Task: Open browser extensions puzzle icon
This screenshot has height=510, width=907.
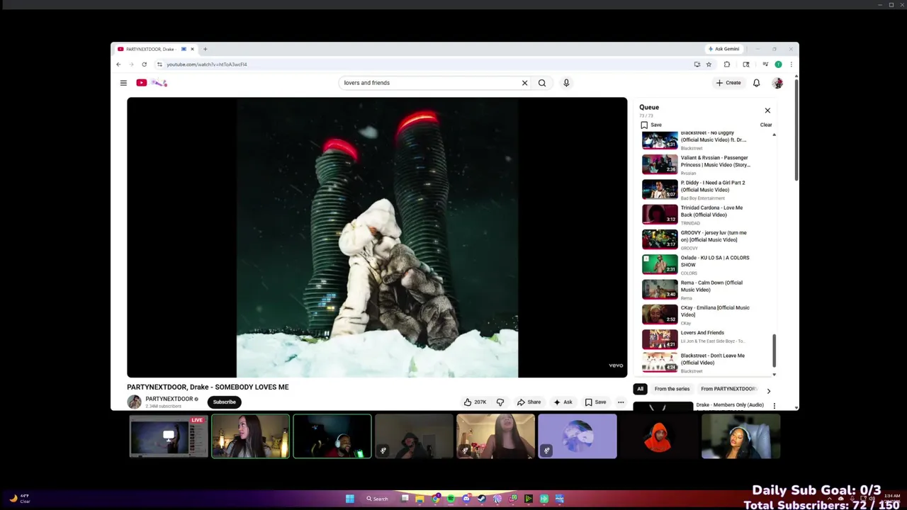Action: pos(727,64)
